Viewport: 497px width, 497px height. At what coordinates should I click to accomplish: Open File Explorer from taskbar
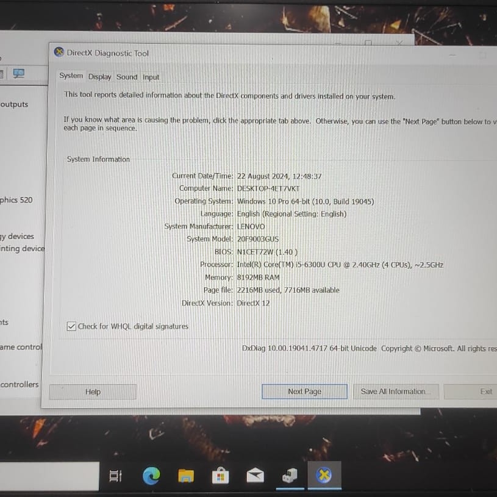(x=186, y=476)
